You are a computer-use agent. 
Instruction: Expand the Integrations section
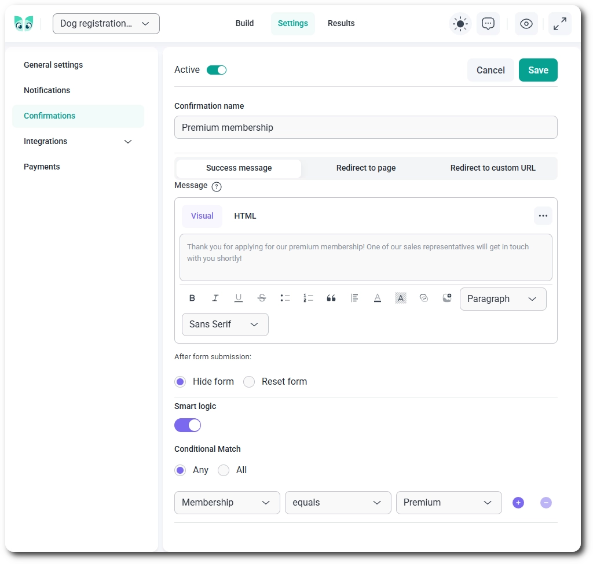[78, 141]
